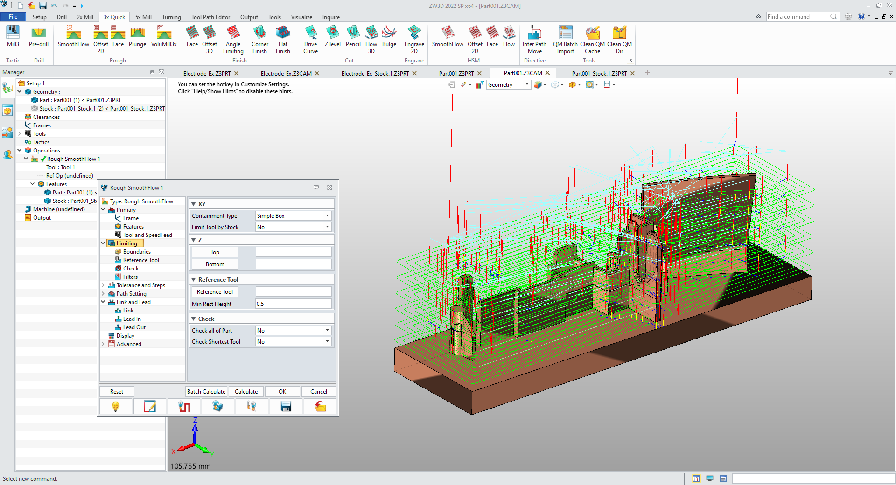Click the Top Z value field
Viewport: 896px width, 485px height.
point(294,252)
